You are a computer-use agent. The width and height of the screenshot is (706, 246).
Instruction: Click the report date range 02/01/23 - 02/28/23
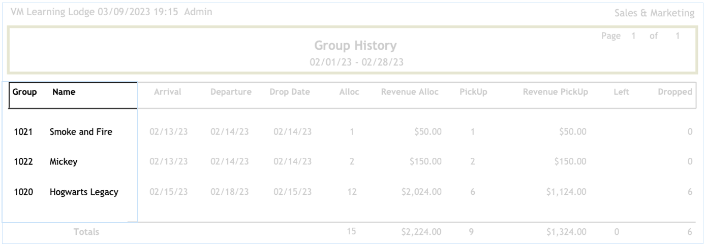coord(355,62)
